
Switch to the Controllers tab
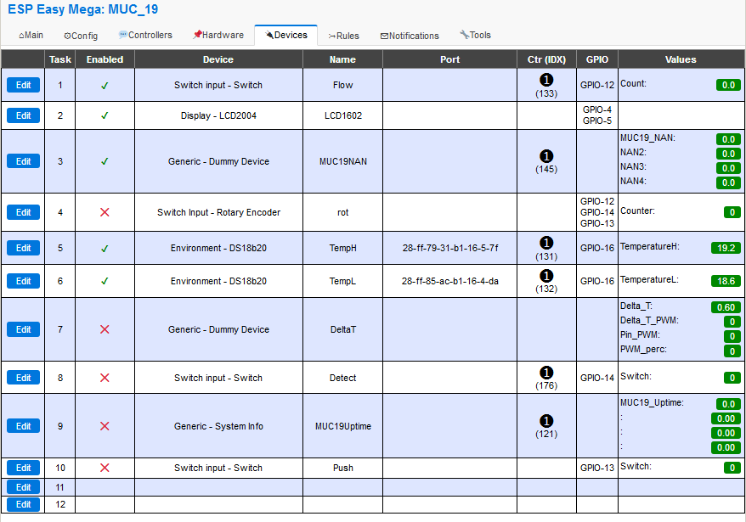(145, 35)
